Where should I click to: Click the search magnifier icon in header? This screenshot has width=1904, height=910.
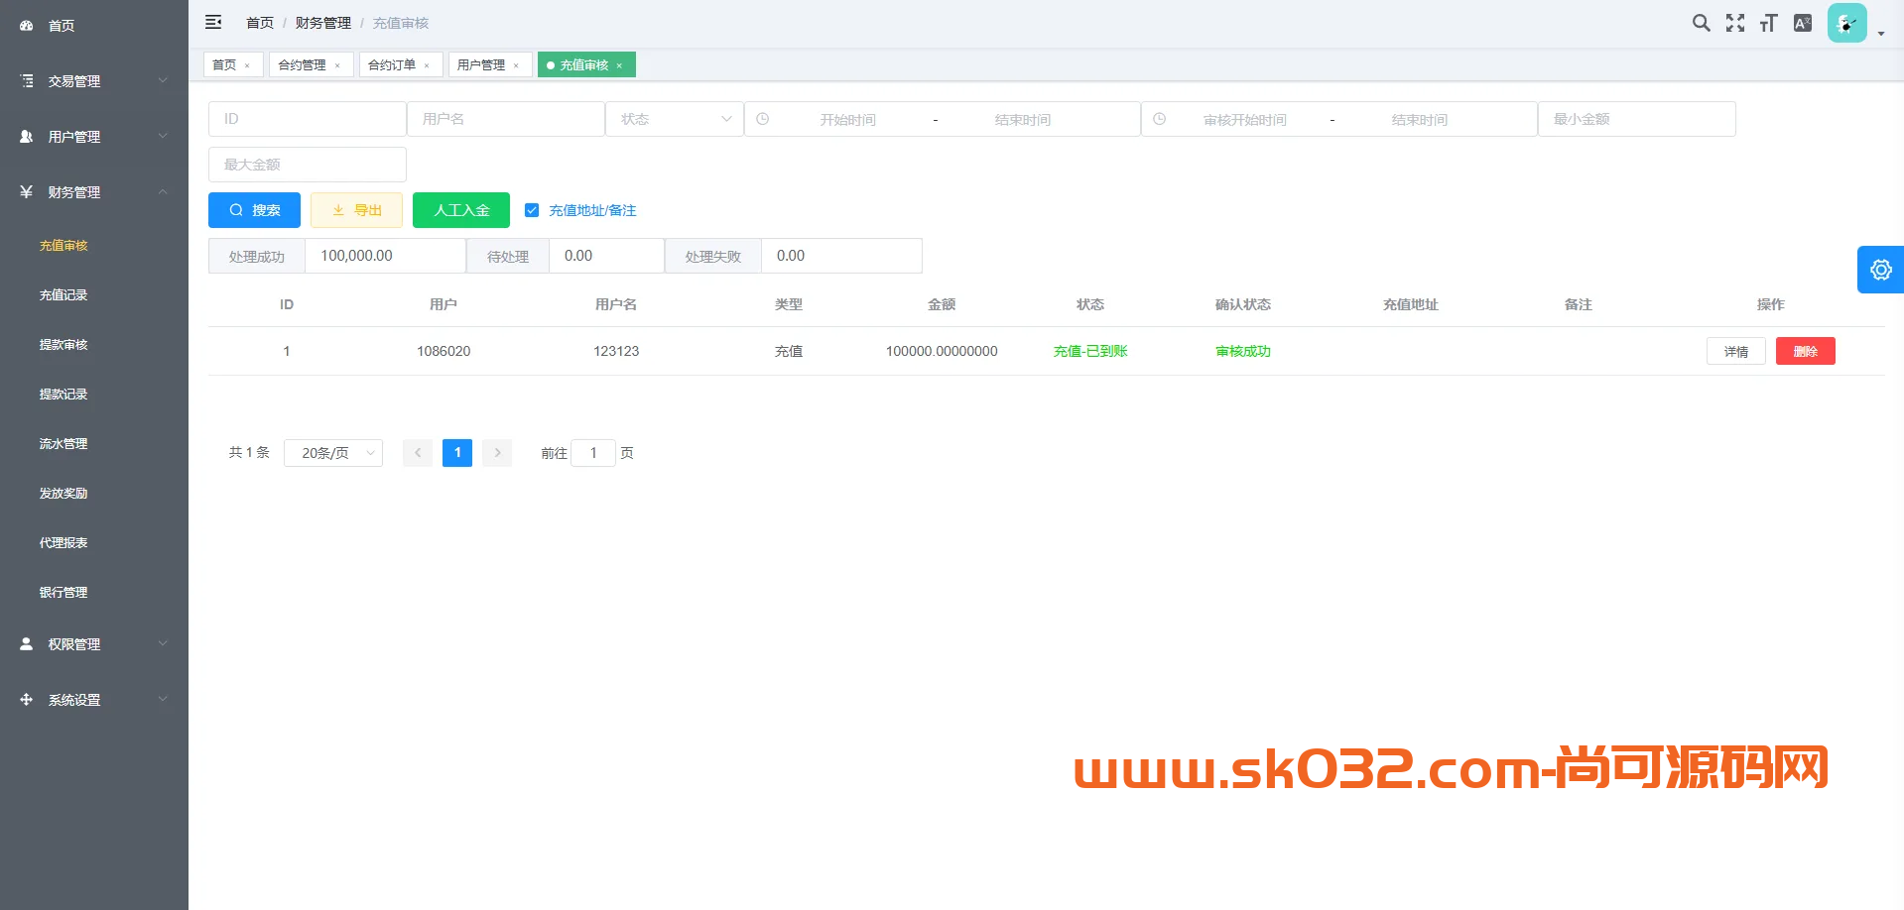(x=1701, y=22)
